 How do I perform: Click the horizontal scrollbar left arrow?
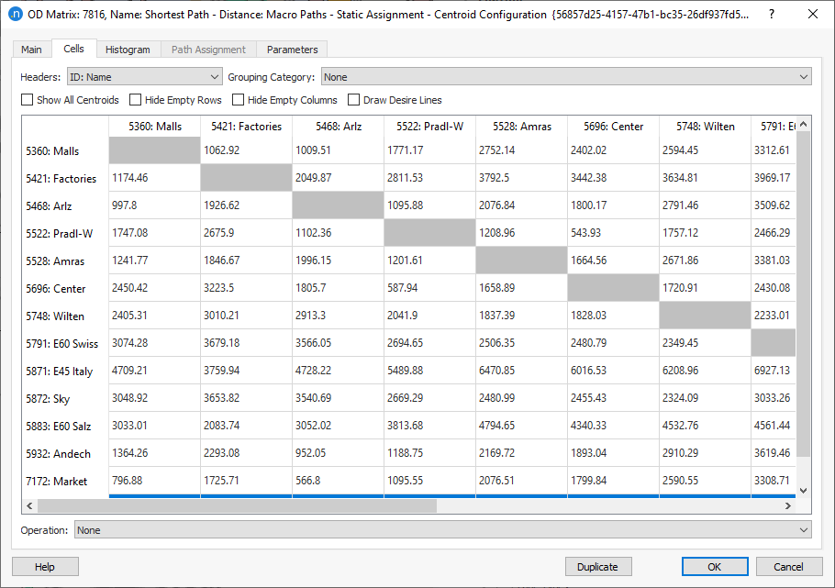29,506
